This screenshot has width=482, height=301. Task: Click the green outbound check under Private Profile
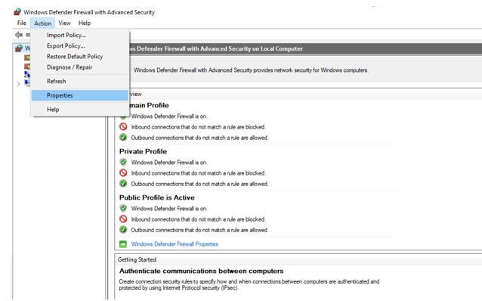coord(123,184)
